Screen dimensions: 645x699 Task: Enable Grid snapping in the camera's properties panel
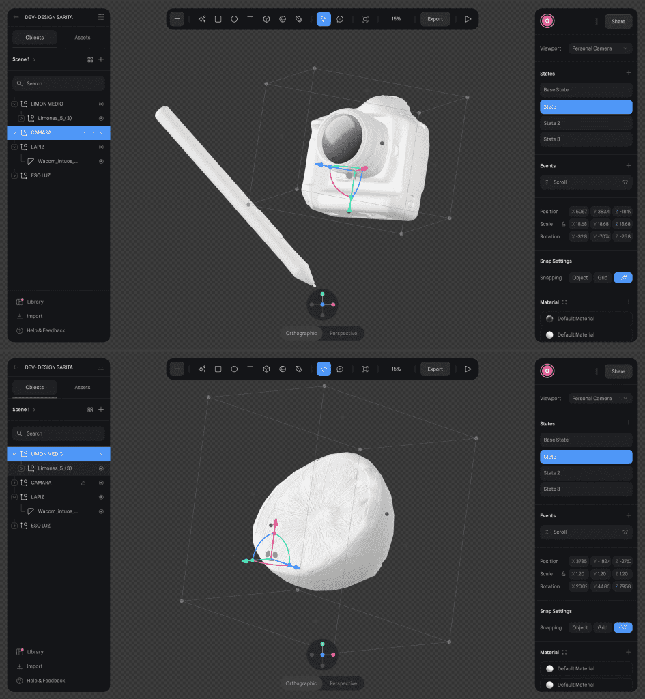click(x=602, y=278)
